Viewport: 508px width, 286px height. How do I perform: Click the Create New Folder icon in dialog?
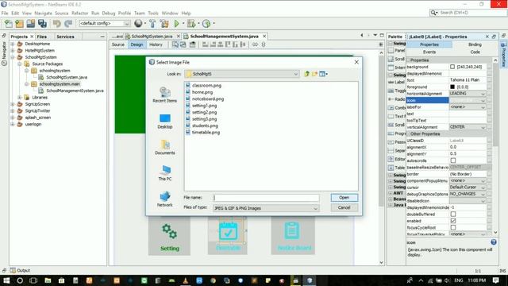click(314, 74)
